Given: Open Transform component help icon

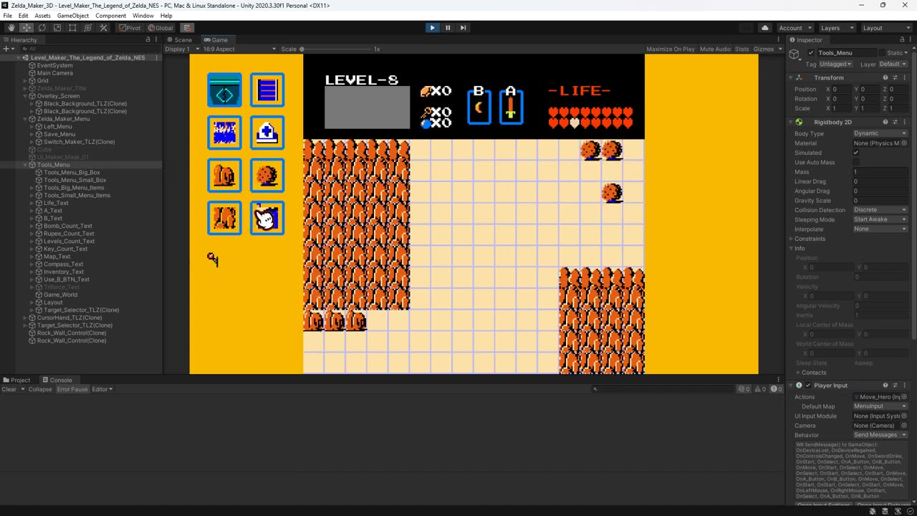Looking at the screenshot, I should [x=885, y=77].
